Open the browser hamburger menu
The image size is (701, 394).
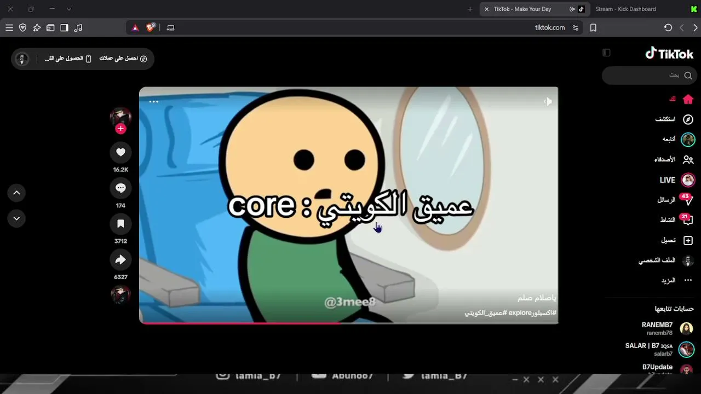point(9,28)
